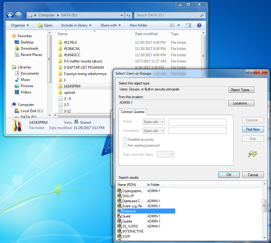271x243 pixels.
Task: Click the navigation pane scrollbar thumb
Action: pyautogui.click(x=49, y=59)
